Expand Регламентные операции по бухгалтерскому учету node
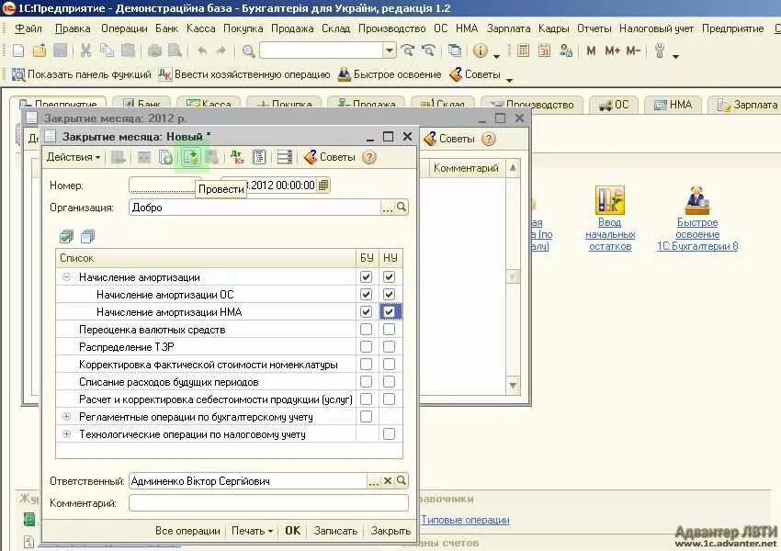 click(x=66, y=416)
